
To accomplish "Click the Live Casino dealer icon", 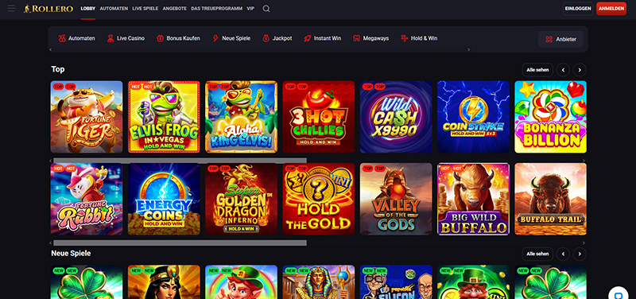I will [111, 38].
